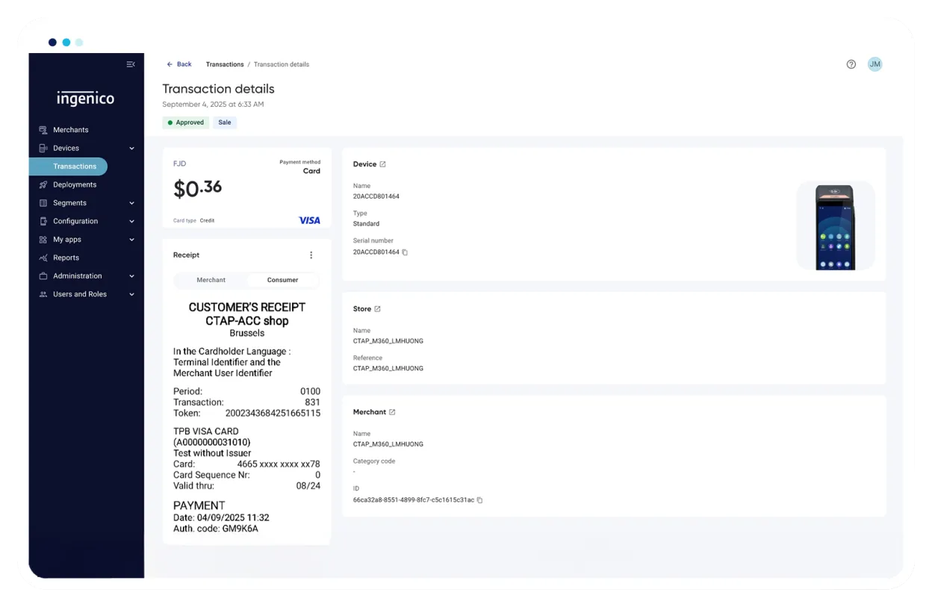Open the help question mark icon
This screenshot has width=932, height=607.
click(851, 64)
